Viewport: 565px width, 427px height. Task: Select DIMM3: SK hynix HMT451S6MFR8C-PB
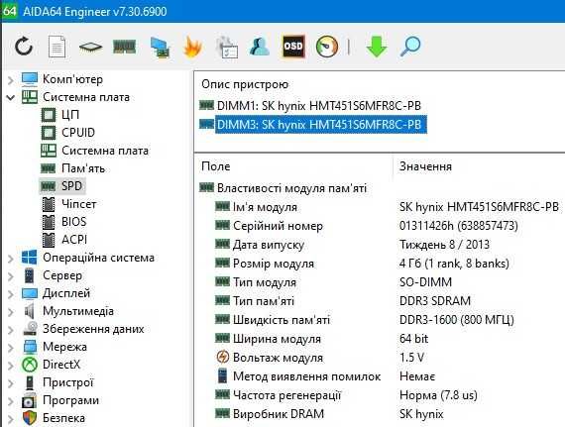point(313,125)
